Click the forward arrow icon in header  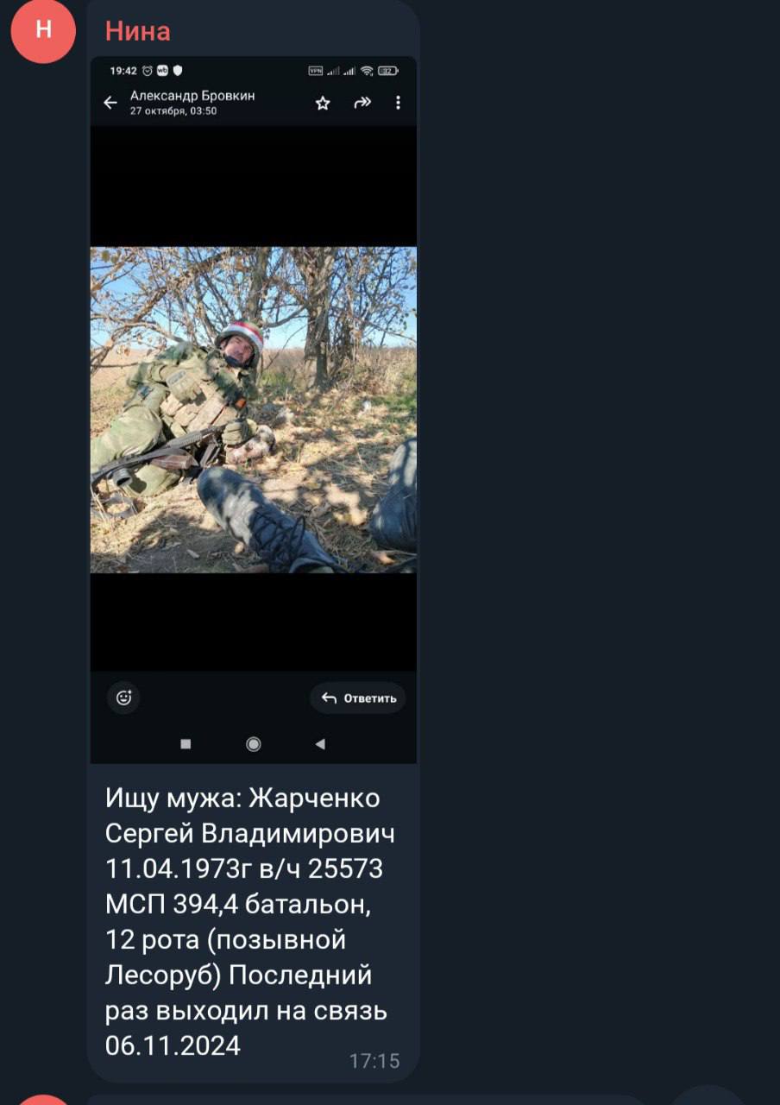(x=362, y=102)
